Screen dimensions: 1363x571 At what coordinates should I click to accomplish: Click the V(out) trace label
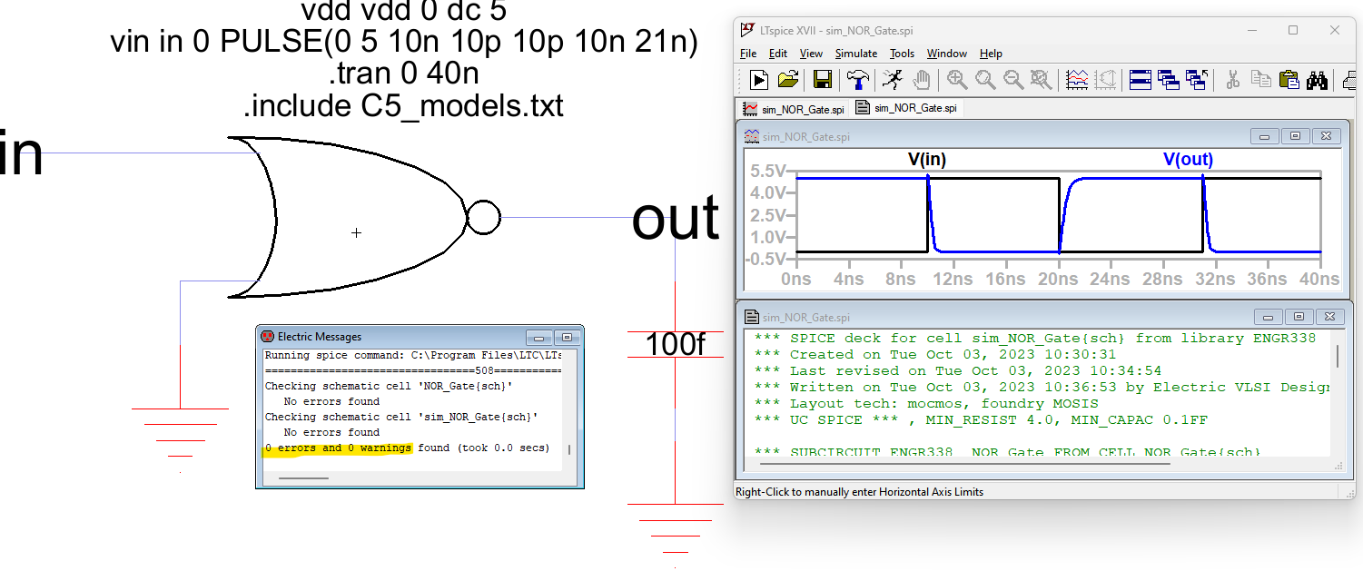point(1188,160)
